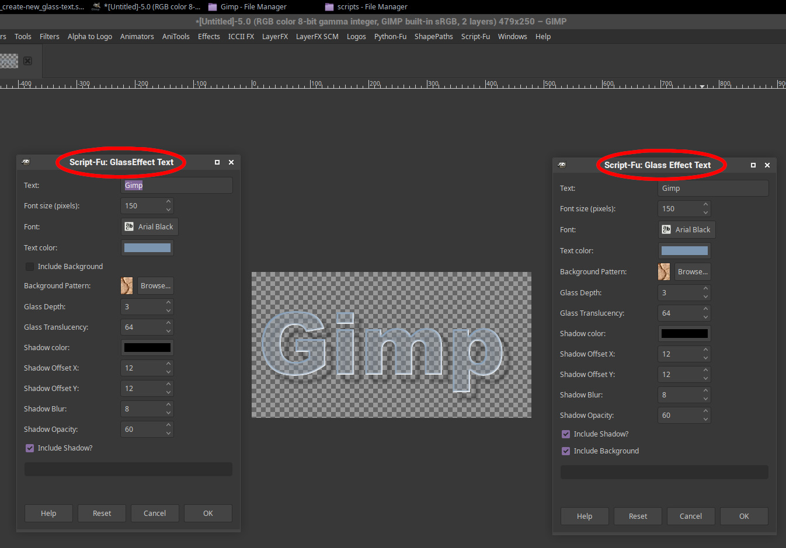Viewport: 786px width, 548px height.
Task: Browse for background pattern in left dialog
Action: tap(155, 286)
